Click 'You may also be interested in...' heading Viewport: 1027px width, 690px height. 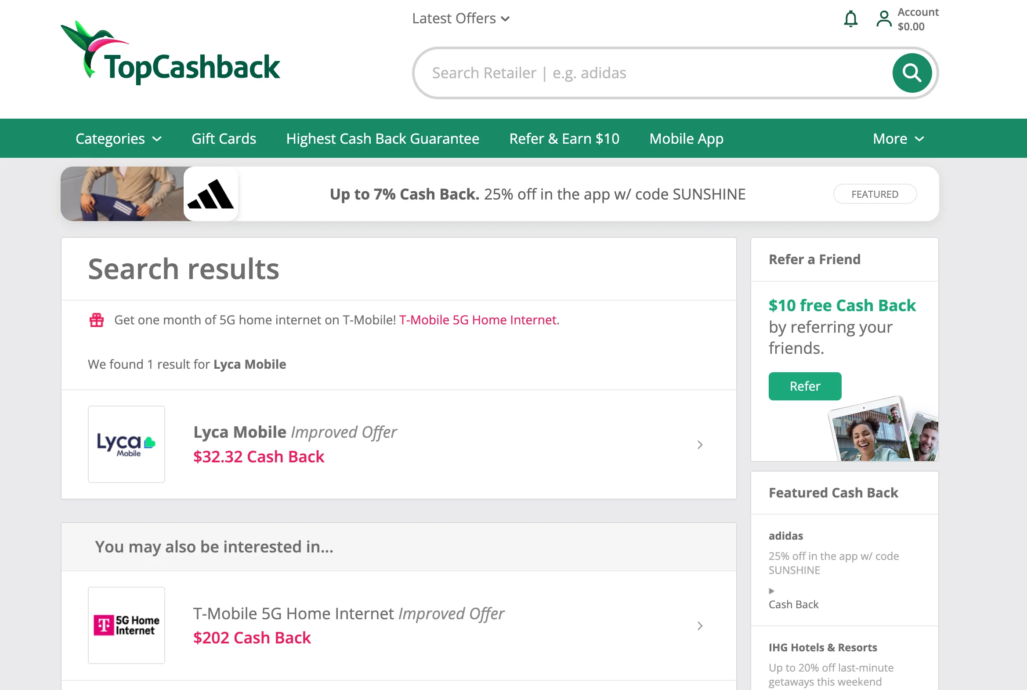214,547
